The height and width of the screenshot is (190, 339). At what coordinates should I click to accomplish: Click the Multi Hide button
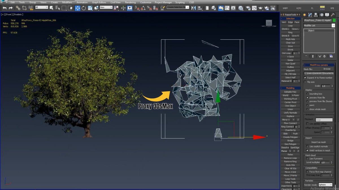pyautogui.click(x=290, y=39)
